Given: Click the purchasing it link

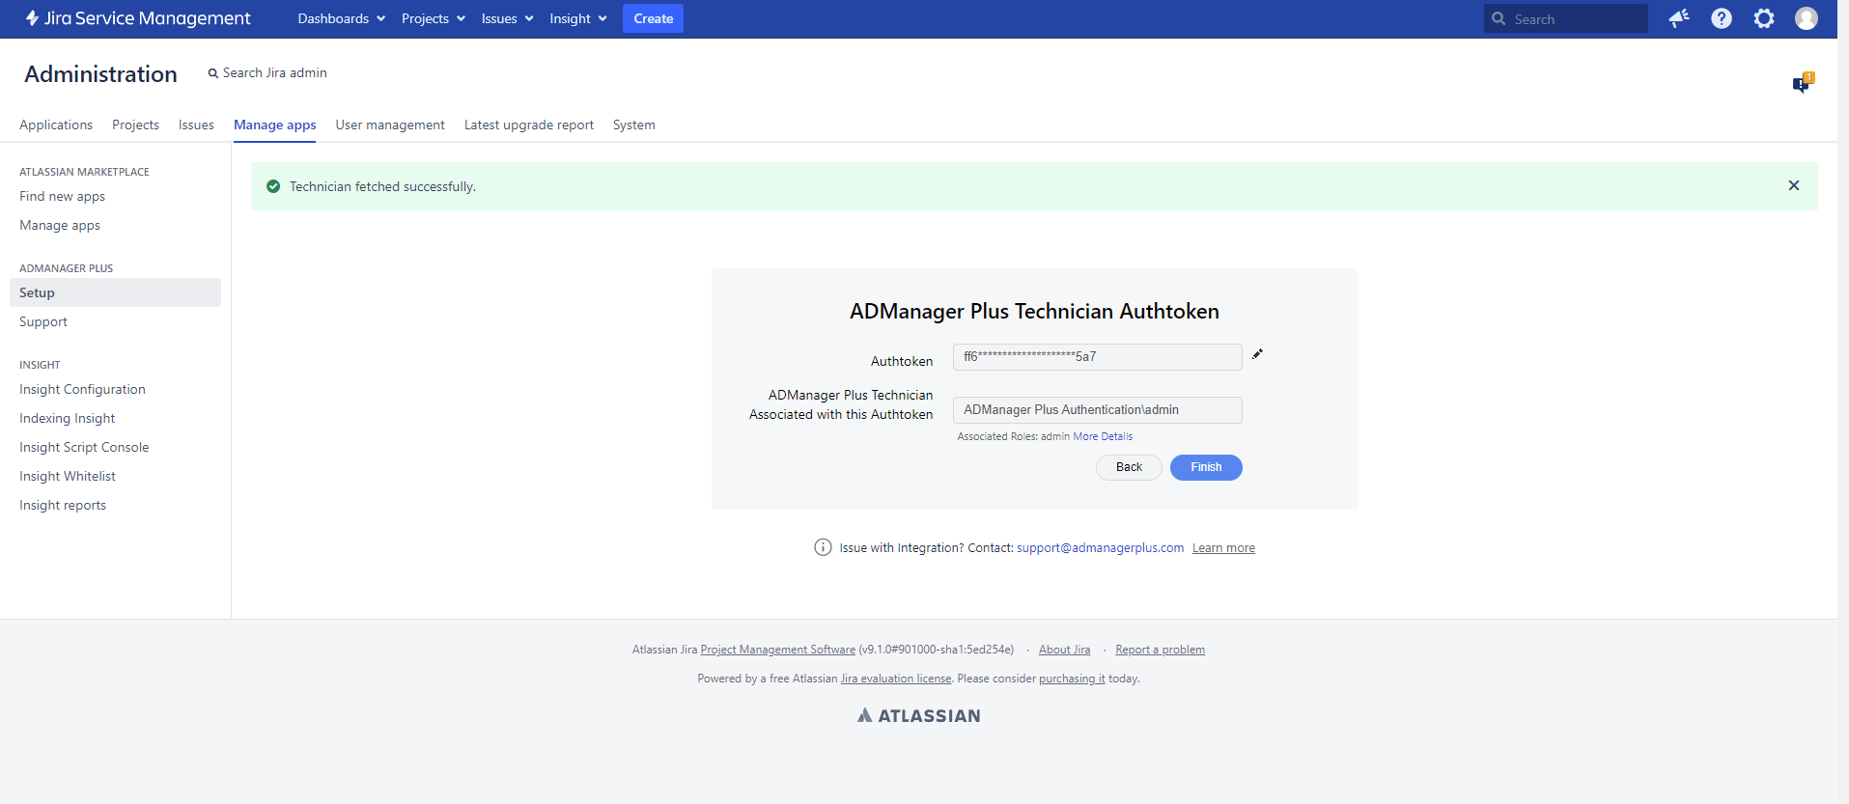Looking at the screenshot, I should 1072,679.
